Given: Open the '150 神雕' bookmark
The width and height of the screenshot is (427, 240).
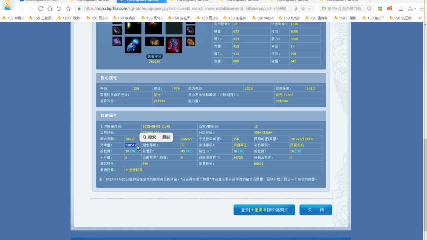Looking at the screenshot, I should (14, 18).
